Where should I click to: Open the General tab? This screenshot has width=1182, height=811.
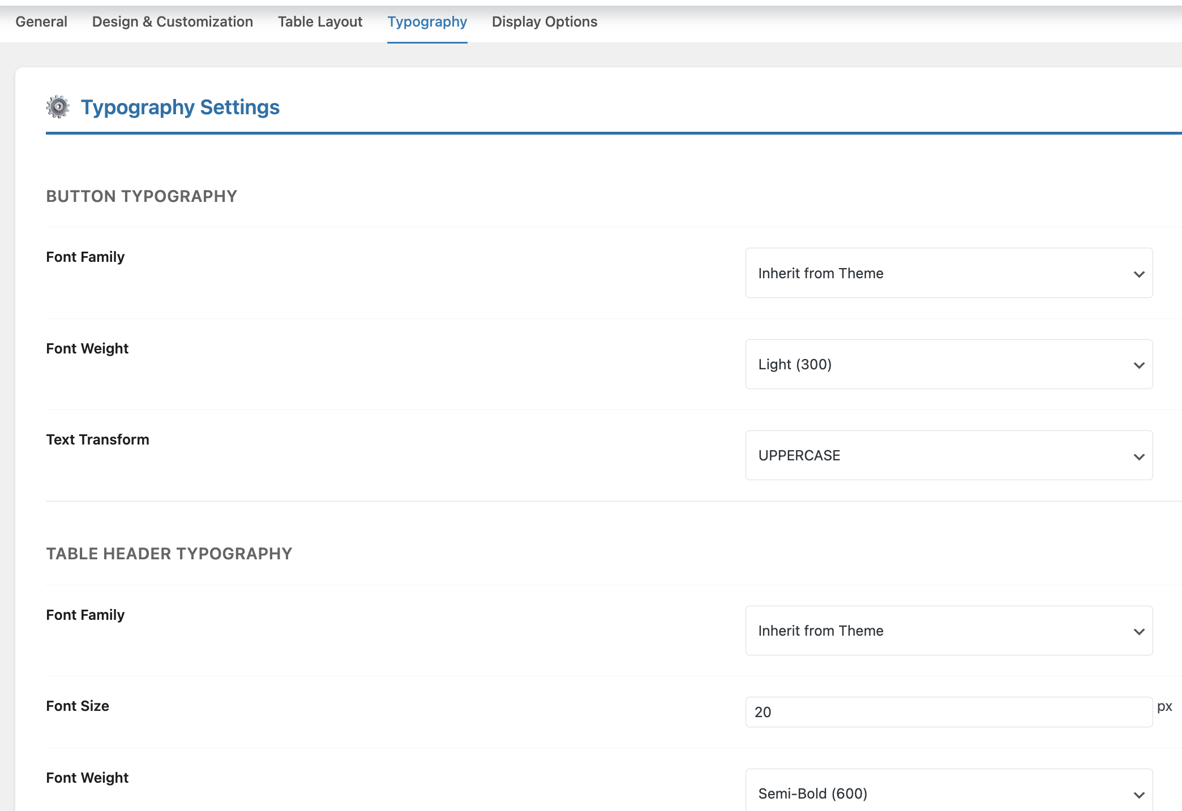(41, 21)
